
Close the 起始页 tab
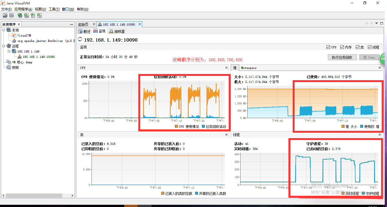click(x=94, y=24)
